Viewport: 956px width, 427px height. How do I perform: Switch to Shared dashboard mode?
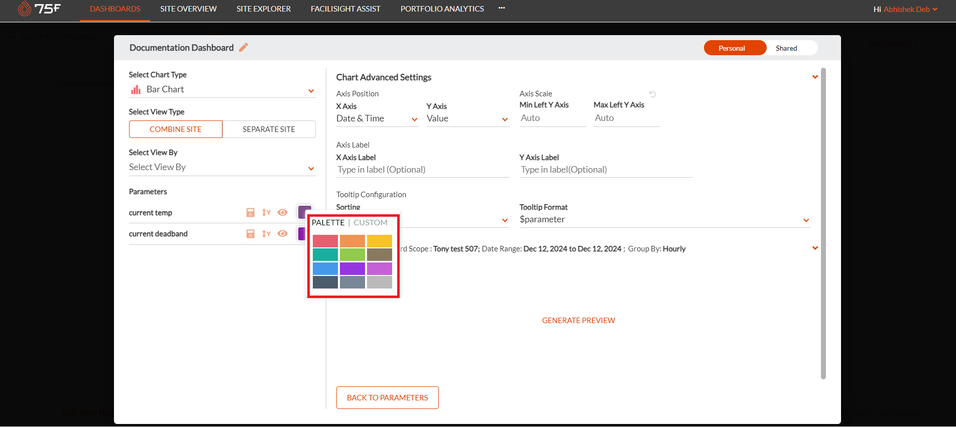coord(786,48)
